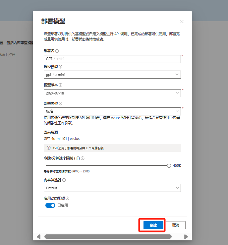The image size is (228, 245).
Task: Click the 取消 button
Action: pyautogui.click(x=176, y=225)
